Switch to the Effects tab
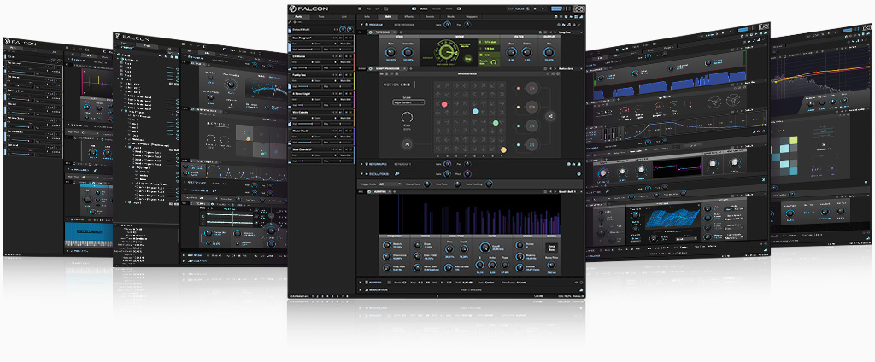 [x=408, y=17]
